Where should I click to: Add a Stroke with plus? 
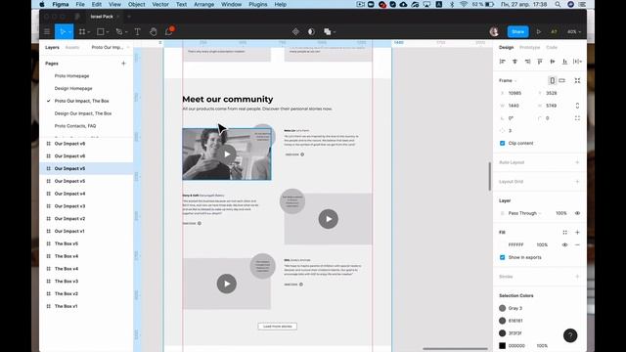point(577,277)
